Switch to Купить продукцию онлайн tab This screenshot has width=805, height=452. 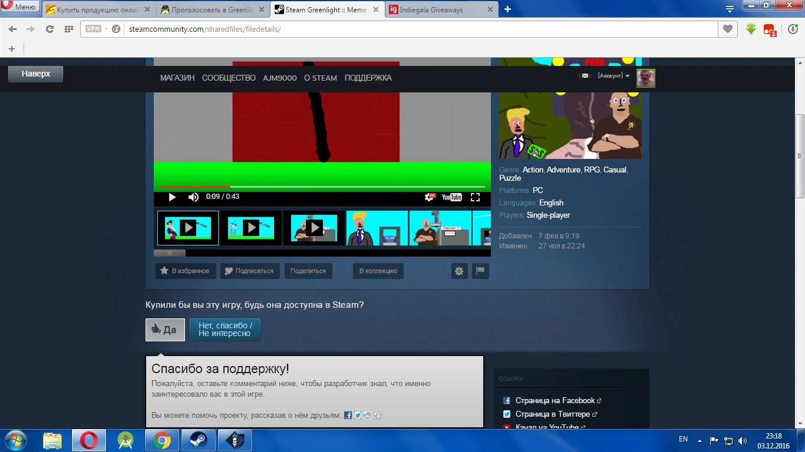tap(98, 9)
